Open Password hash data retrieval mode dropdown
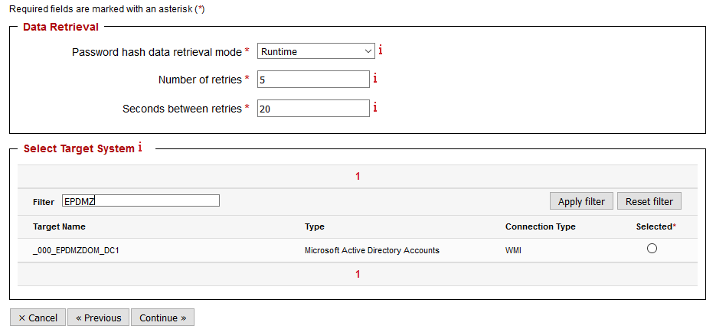This screenshot has height=329, width=716. coord(315,51)
